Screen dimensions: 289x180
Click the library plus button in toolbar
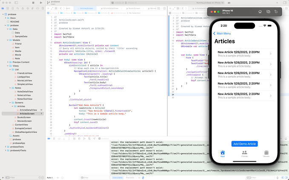[x=277, y=3]
